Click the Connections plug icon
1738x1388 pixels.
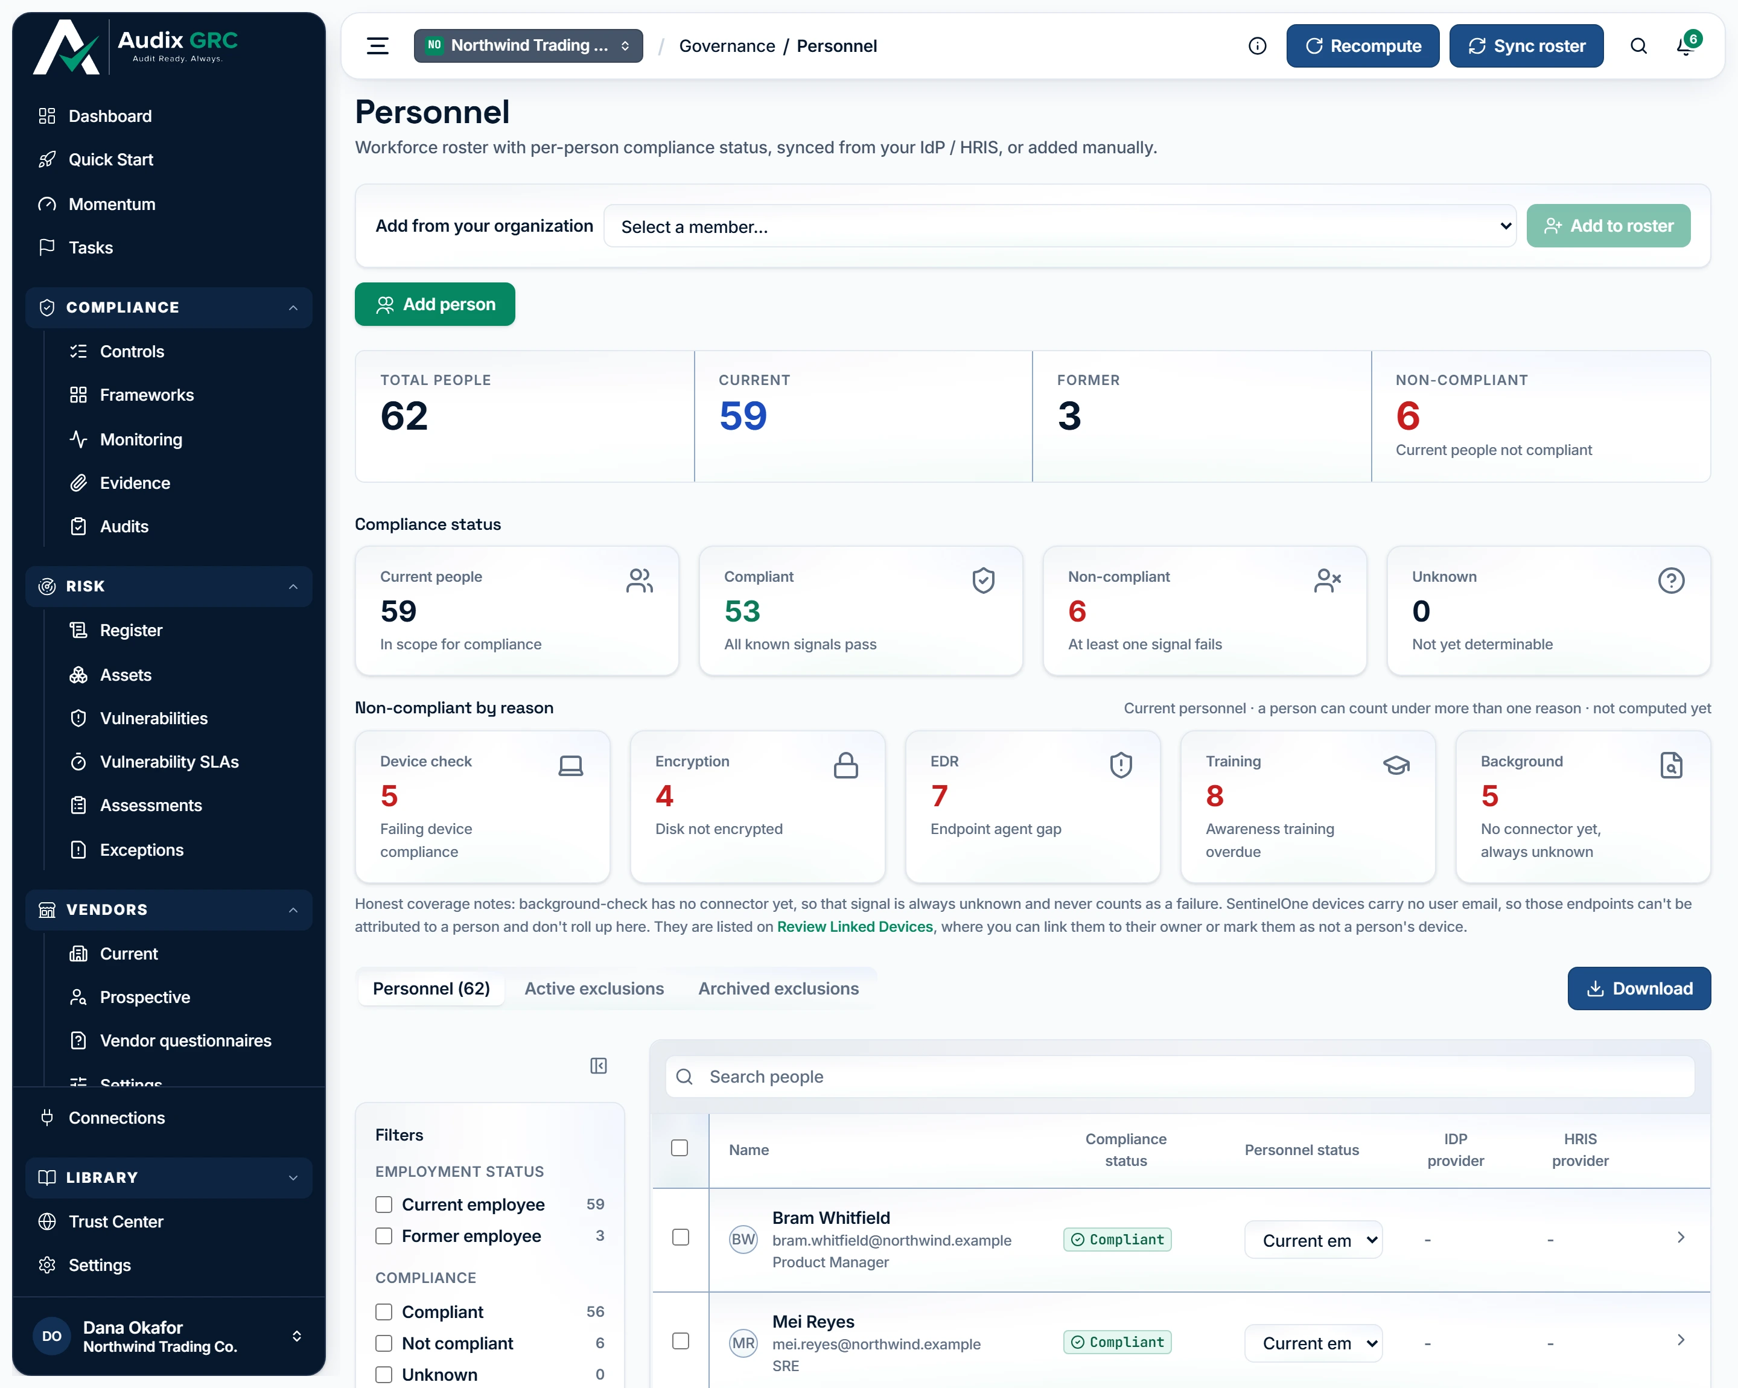click(x=46, y=1118)
